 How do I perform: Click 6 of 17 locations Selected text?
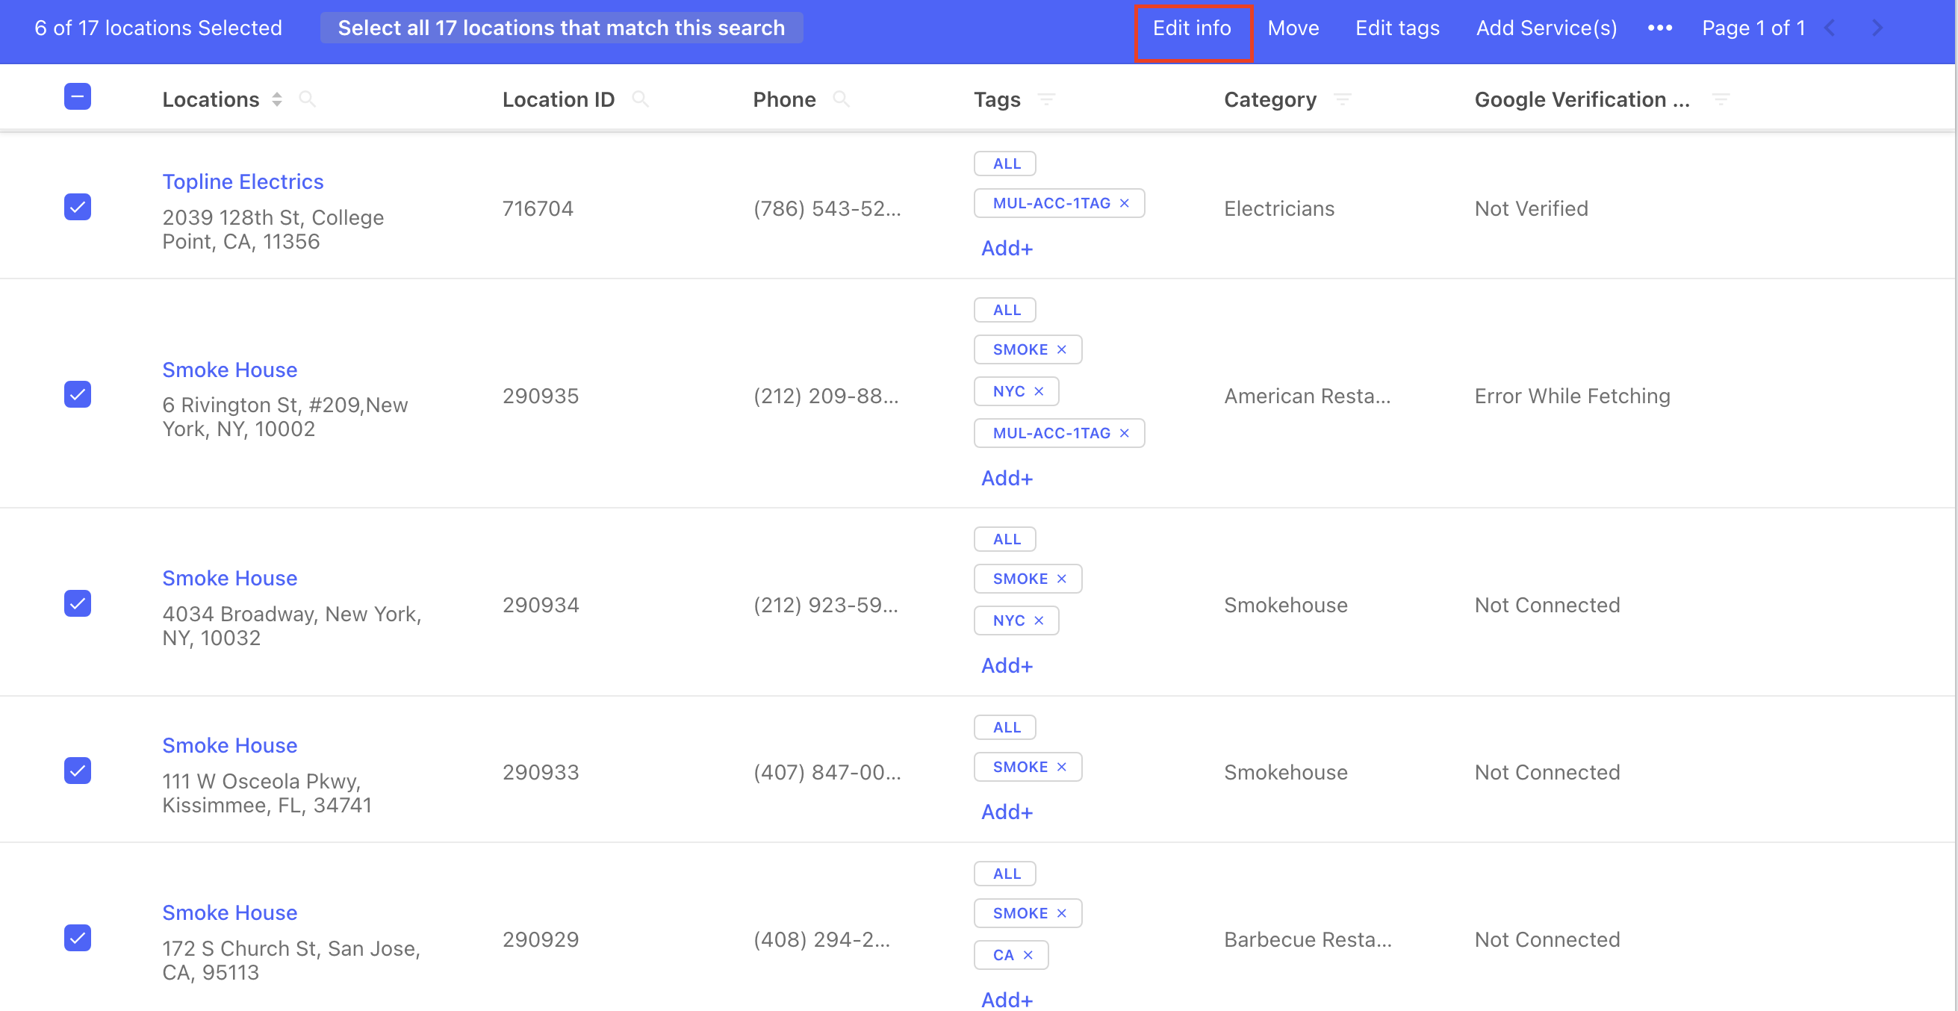[158, 28]
